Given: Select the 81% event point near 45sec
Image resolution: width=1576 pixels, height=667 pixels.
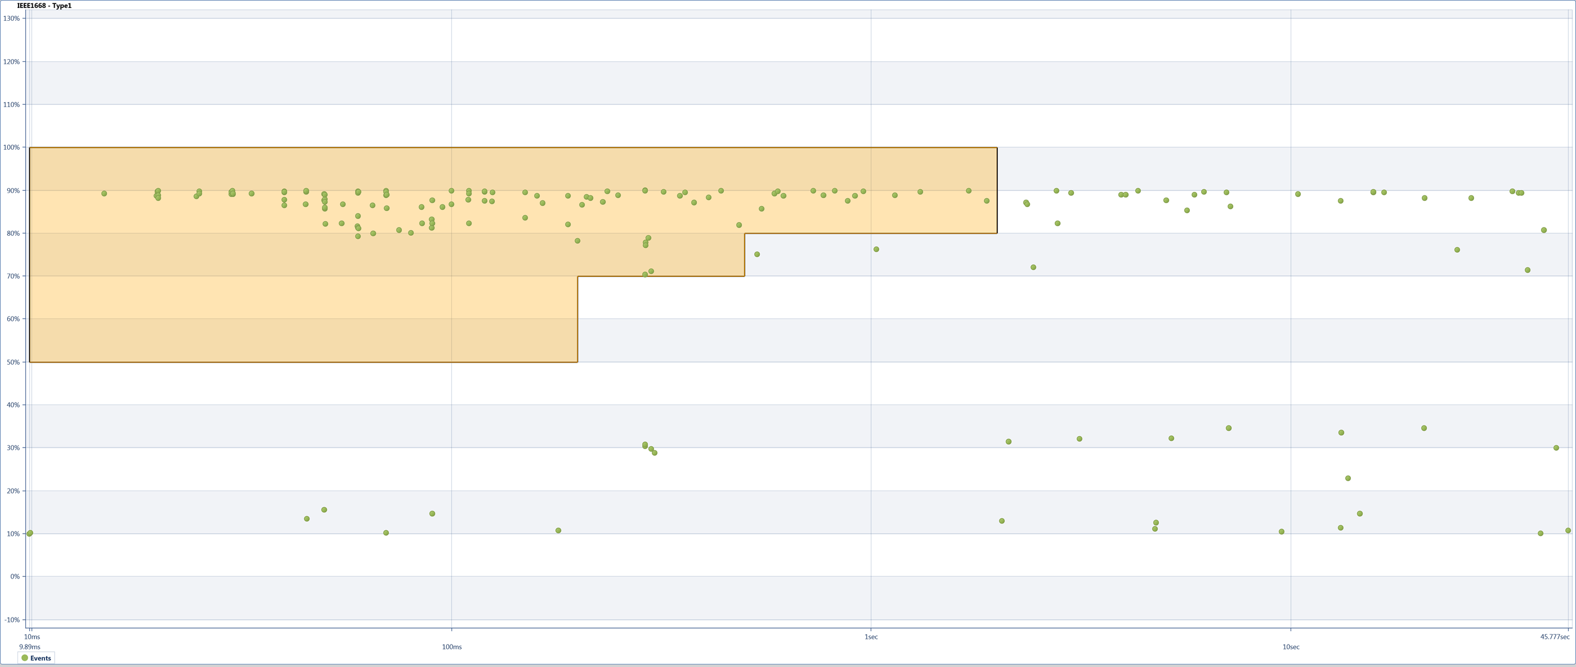Looking at the screenshot, I should 1544,230.
